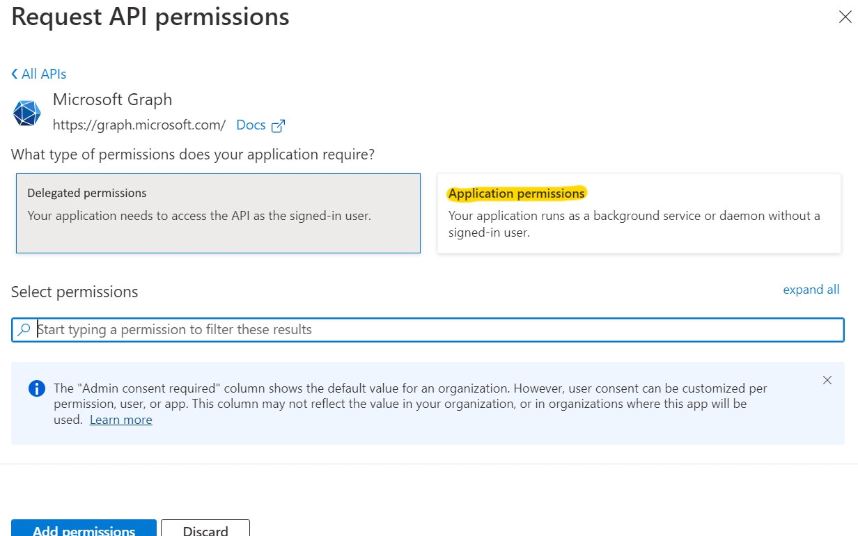Click the Microsoft Graph logo icon
The image size is (858, 536).
click(x=27, y=113)
